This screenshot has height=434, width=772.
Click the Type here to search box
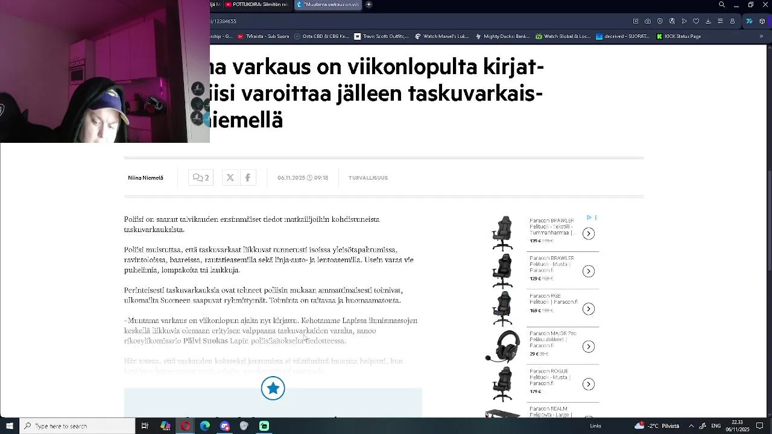click(77, 426)
